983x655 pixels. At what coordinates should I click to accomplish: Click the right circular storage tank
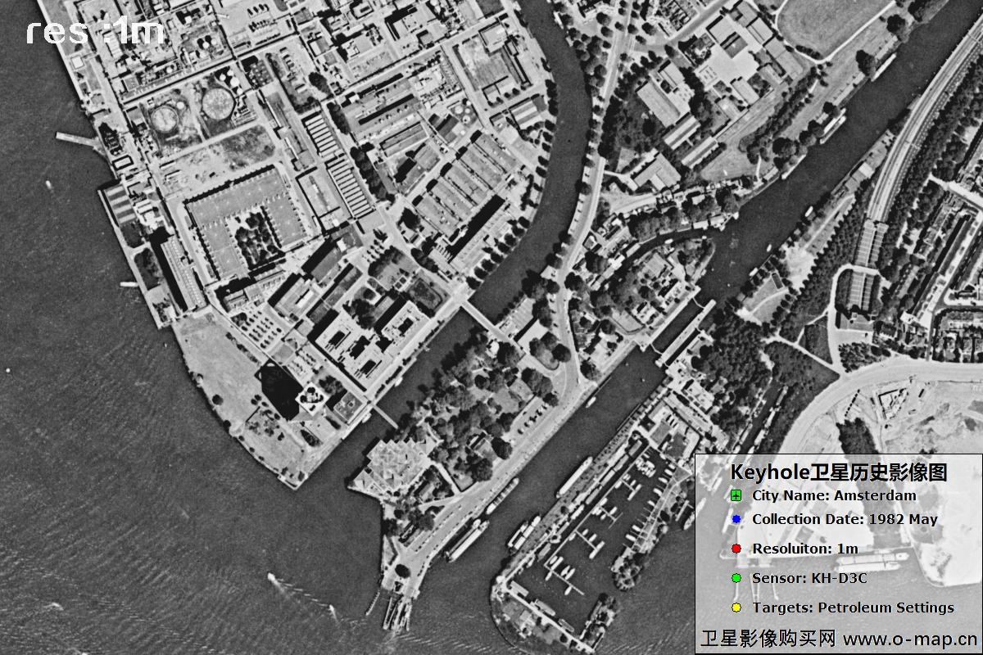tap(218, 102)
